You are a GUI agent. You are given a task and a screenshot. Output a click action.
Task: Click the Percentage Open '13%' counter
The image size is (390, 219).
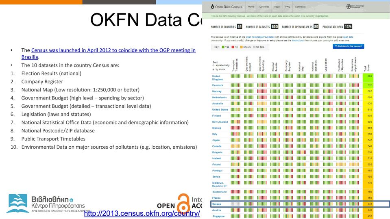coord(348,26)
